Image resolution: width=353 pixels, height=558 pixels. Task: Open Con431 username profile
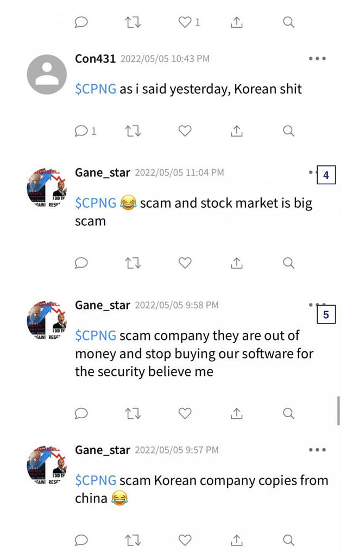click(x=95, y=59)
